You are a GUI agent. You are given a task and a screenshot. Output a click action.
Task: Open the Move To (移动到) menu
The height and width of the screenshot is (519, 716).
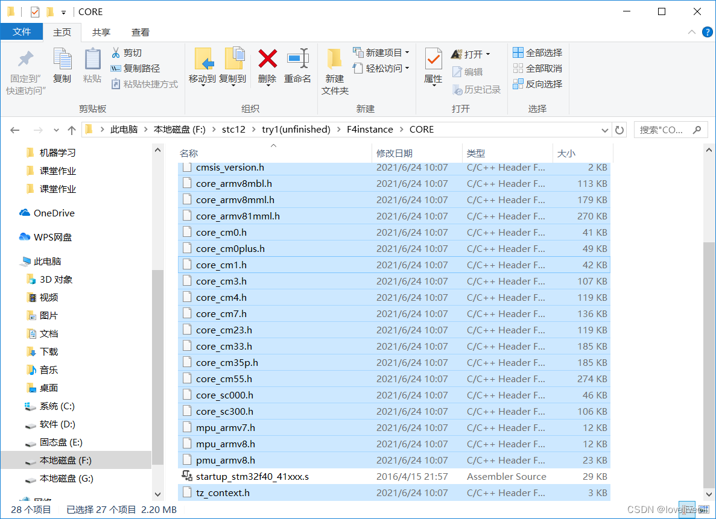202,67
